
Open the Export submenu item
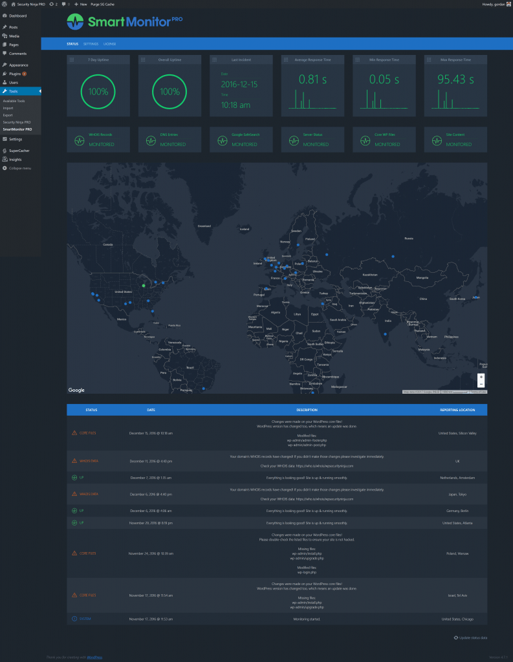(8, 115)
